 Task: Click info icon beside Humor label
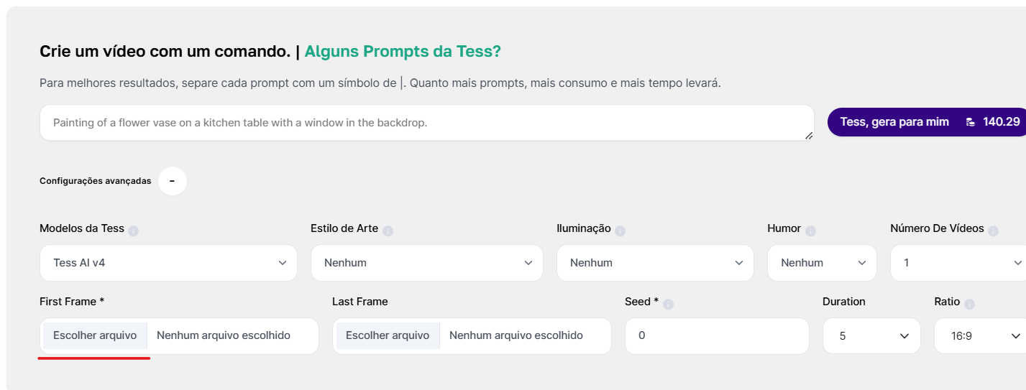(x=810, y=231)
